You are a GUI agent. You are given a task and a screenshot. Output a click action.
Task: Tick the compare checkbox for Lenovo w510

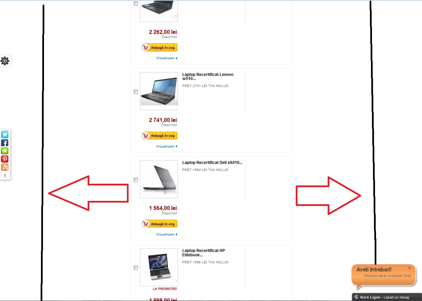(136, 92)
